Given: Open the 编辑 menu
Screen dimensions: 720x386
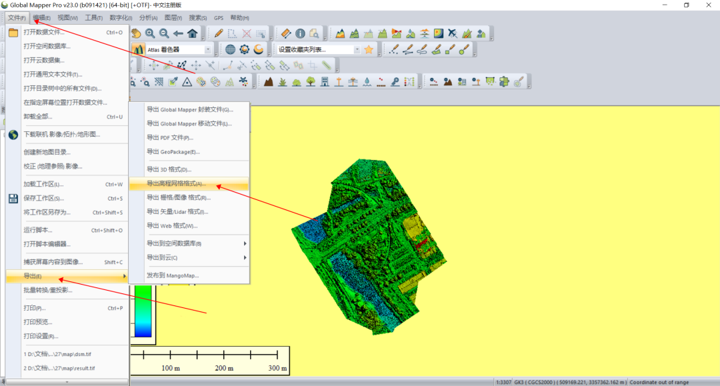Looking at the screenshot, I should pos(41,18).
